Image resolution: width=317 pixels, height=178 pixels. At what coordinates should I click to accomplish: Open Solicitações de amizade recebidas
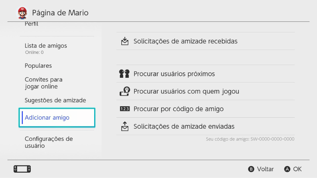click(185, 41)
